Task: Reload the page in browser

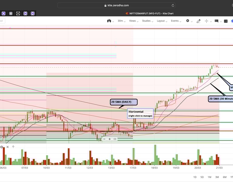Action: point(173,5)
